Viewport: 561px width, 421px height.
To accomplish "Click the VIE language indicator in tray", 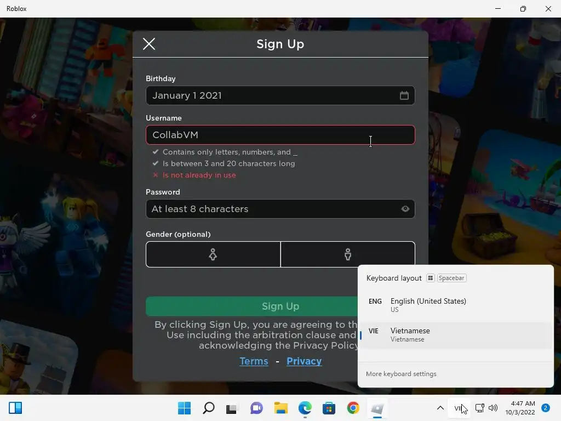I will coord(459,408).
